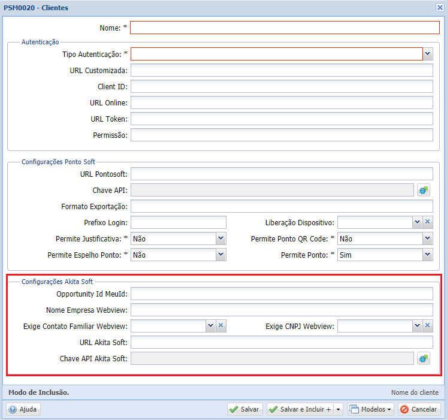Click the Salvar button

(x=245, y=409)
